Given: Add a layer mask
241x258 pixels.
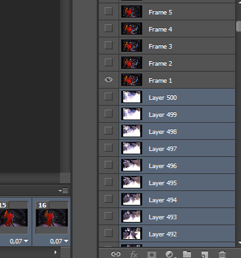Looking at the screenshot, I should (x=151, y=255).
